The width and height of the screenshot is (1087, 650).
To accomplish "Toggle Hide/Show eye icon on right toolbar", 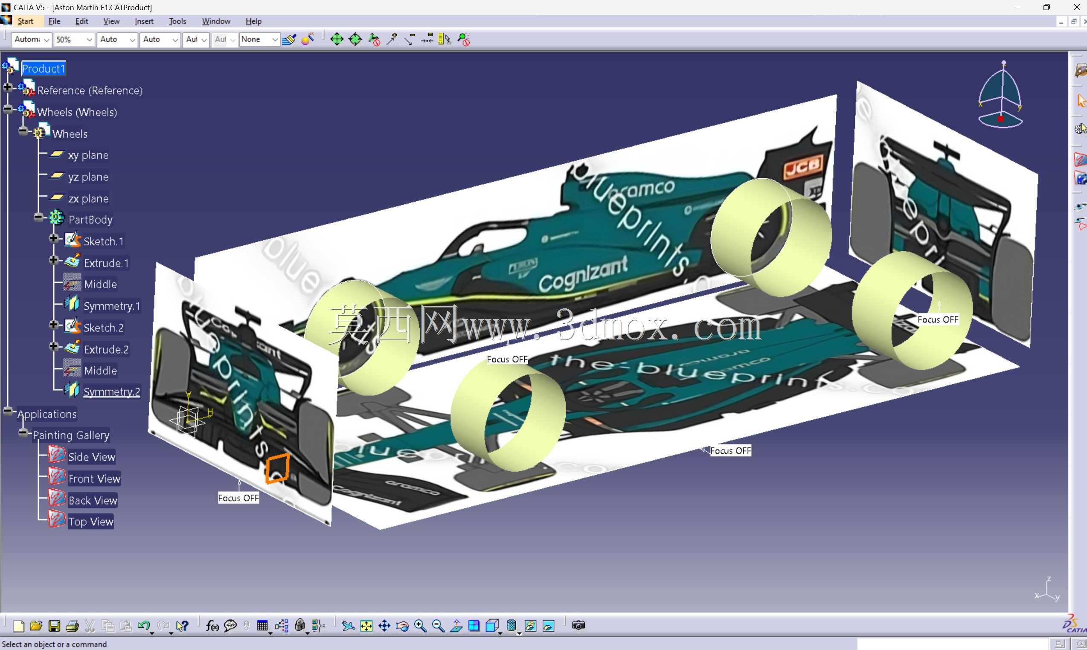I will [1081, 207].
